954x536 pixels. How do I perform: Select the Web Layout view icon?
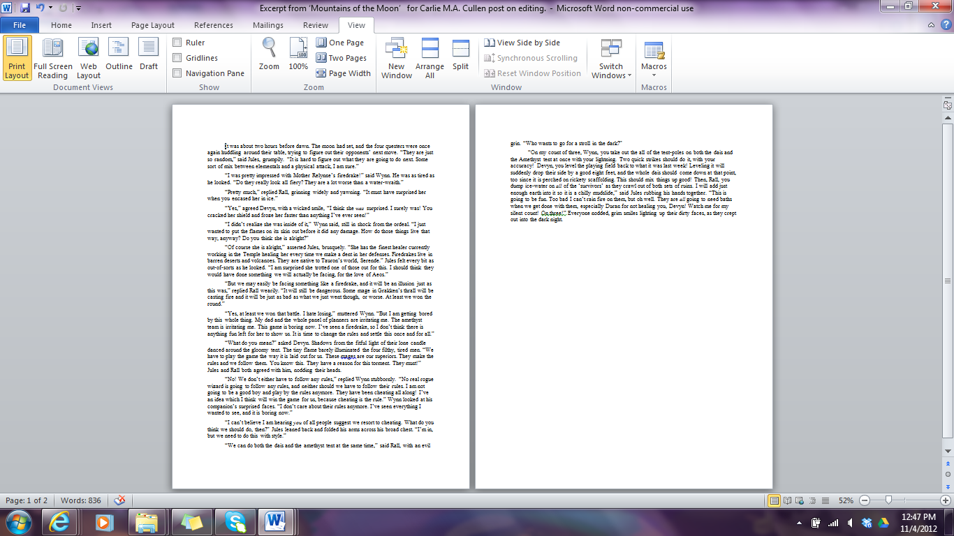pos(89,58)
